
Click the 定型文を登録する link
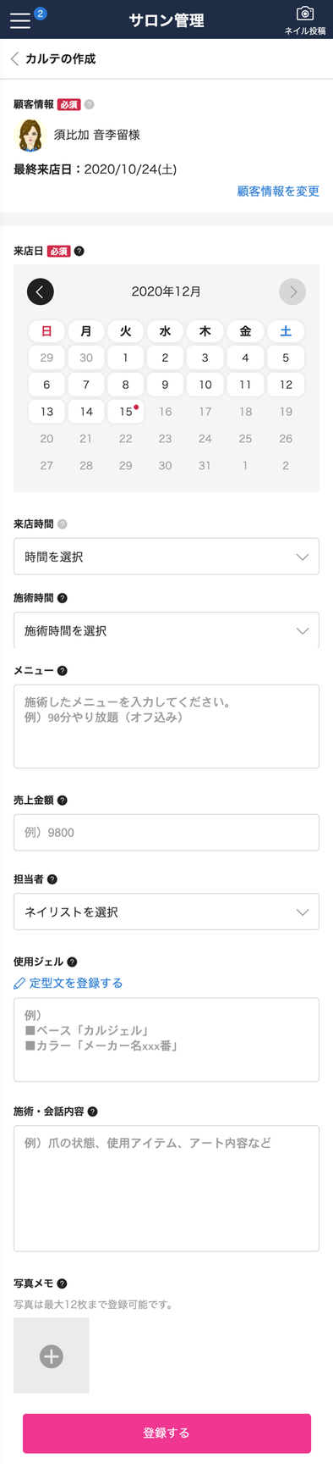(68, 983)
